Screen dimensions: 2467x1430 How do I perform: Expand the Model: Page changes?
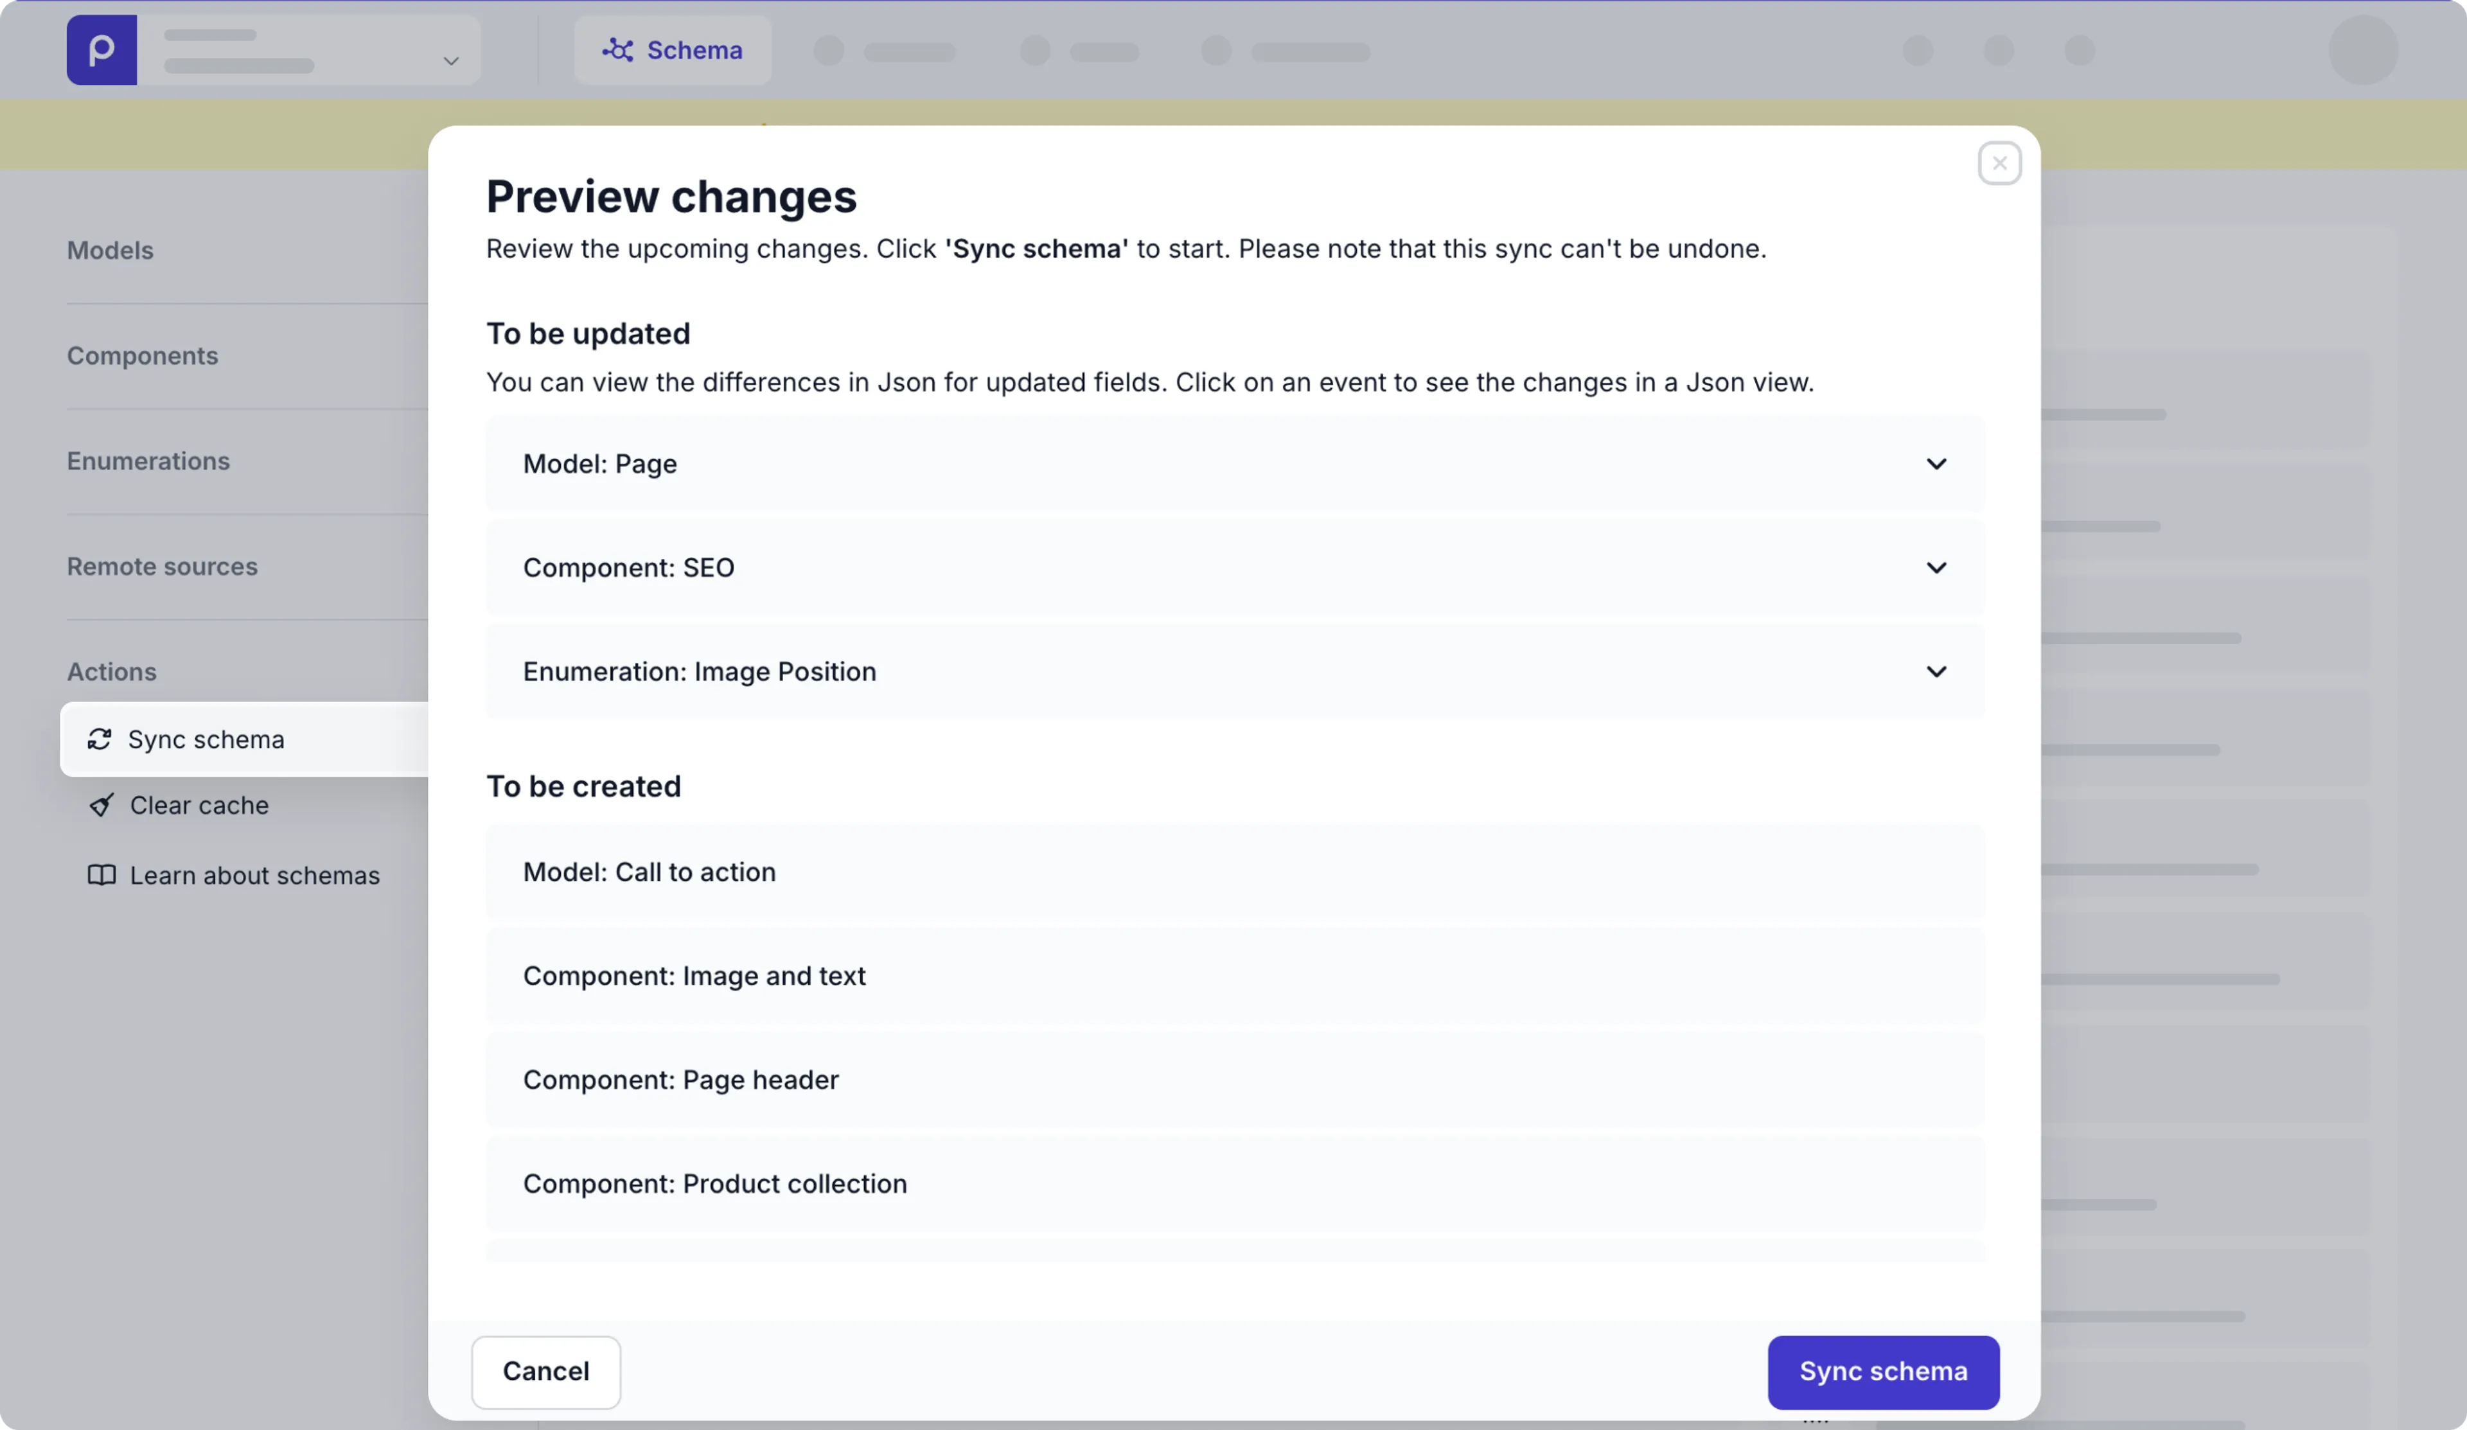click(x=1936, y=464)
